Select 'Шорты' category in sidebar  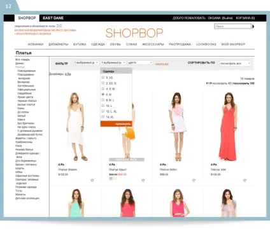click(x=20, y=168)
